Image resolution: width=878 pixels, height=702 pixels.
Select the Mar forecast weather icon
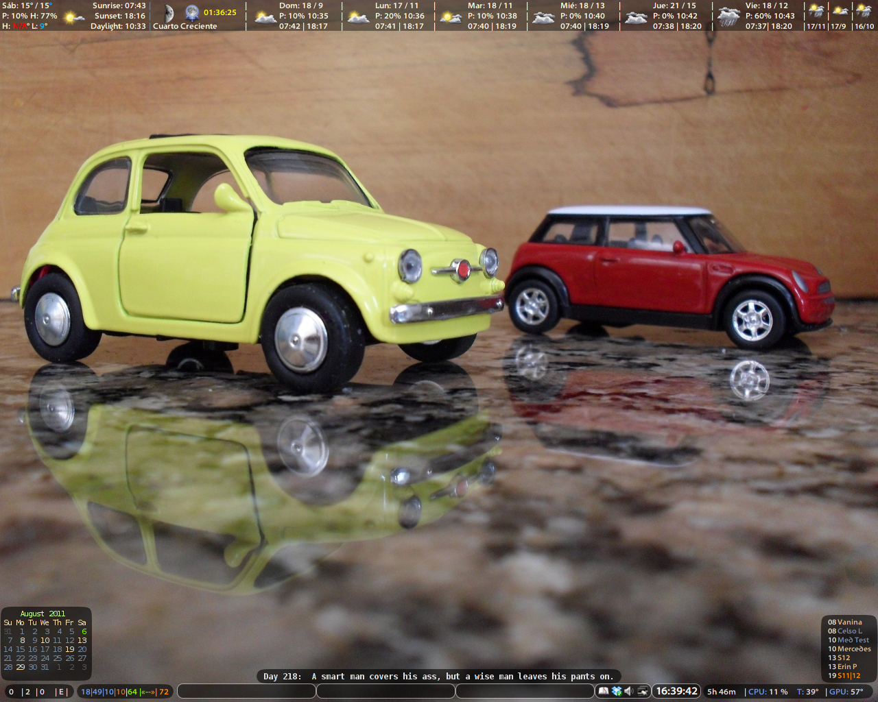click(451, 17)
